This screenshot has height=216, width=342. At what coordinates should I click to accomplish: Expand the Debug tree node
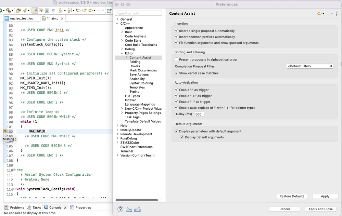[122, 49]
